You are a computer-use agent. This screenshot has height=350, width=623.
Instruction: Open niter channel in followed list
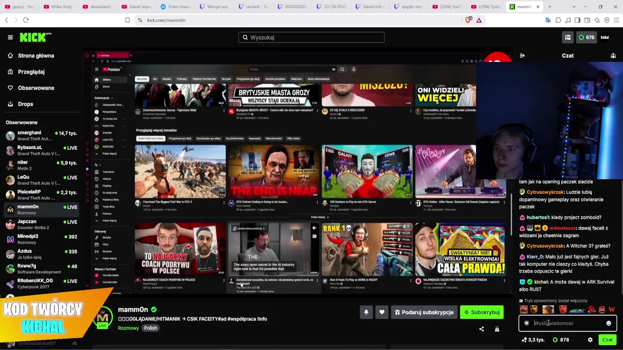pyautogui.click(x=41, y=165)
